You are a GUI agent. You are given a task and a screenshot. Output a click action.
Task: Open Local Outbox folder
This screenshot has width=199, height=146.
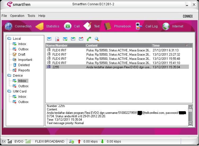tap(23, 49)
